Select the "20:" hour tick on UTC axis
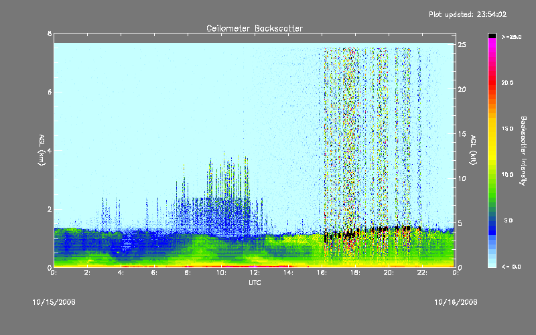Viewport: 536px width, 335px height. point(389,273)
